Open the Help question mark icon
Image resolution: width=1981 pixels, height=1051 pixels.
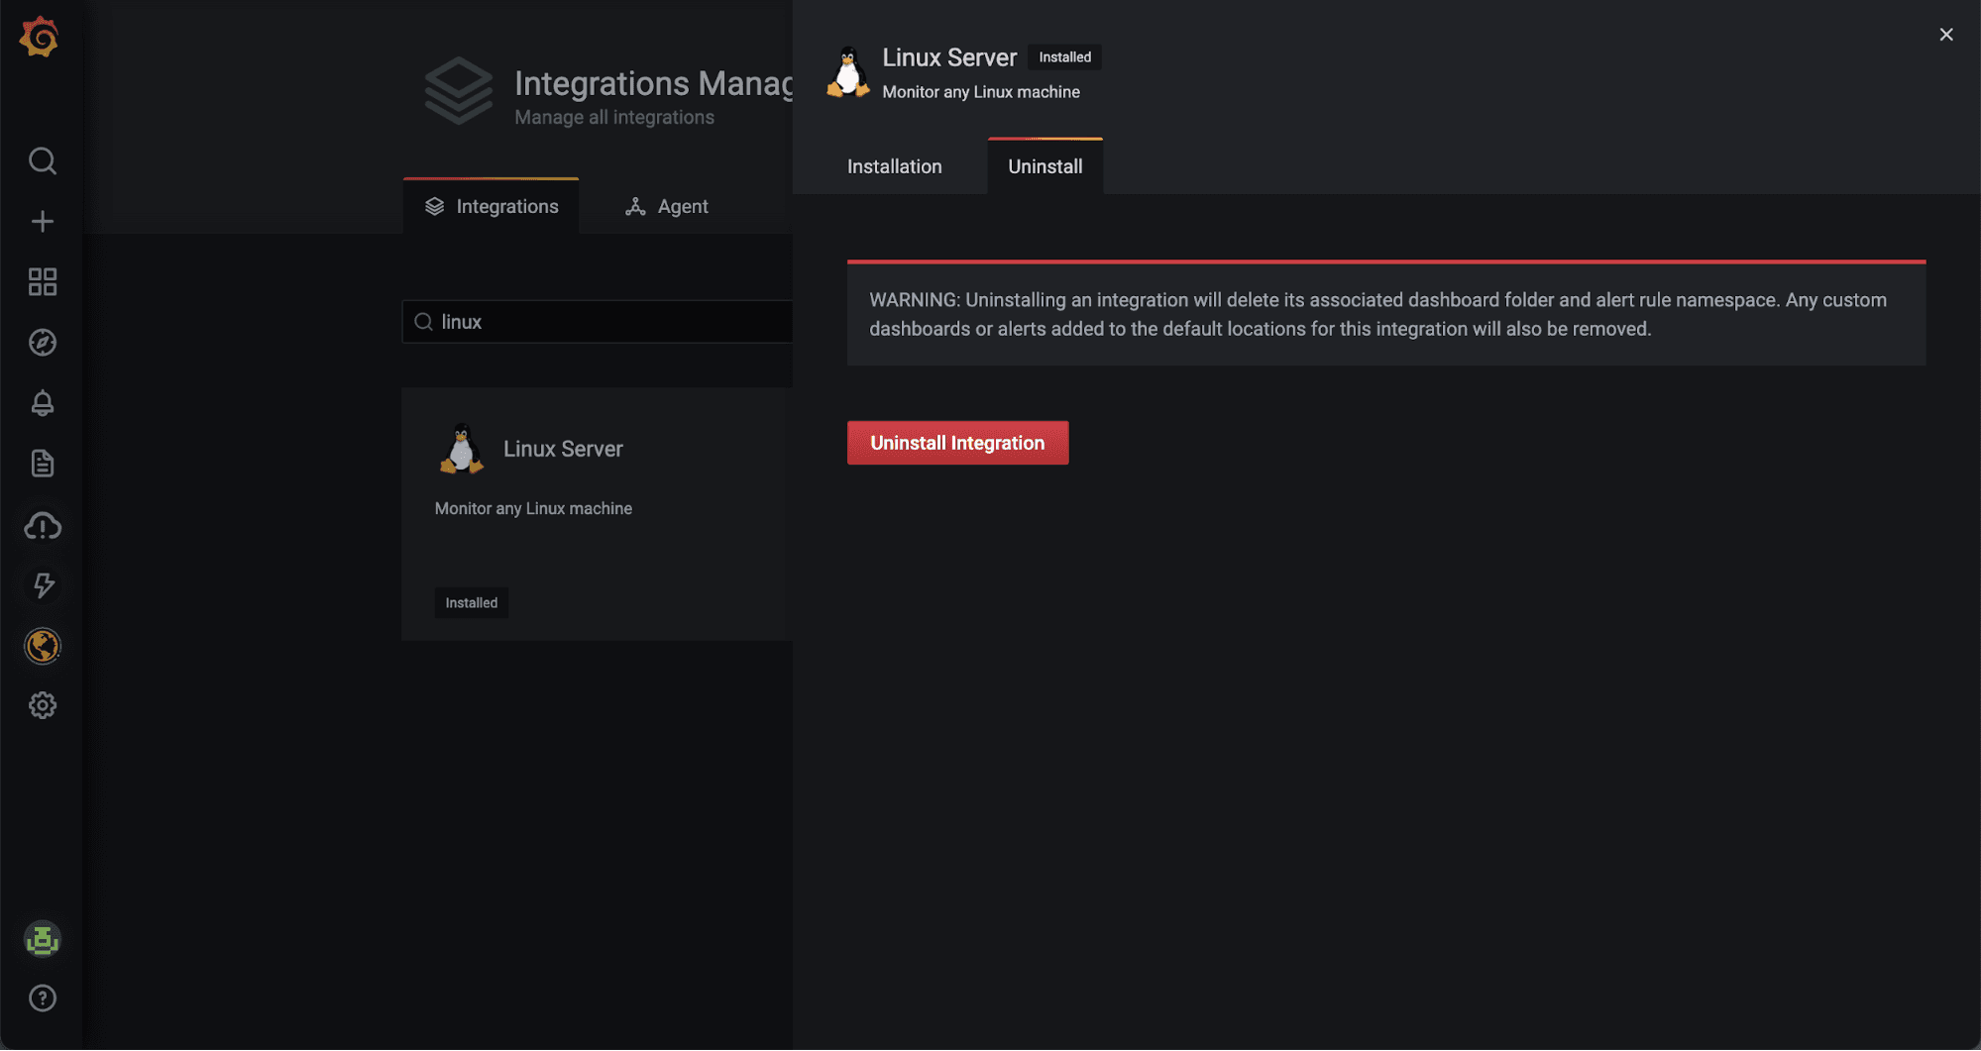[x=42, y=998]
